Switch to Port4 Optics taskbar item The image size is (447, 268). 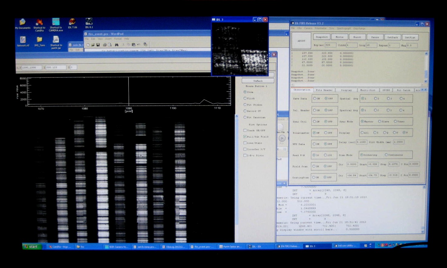click(231, 246)
